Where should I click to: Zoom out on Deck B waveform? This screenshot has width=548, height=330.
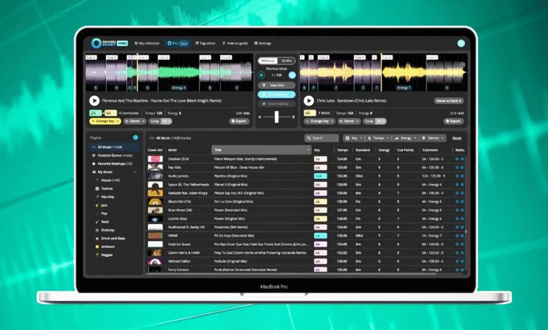tap(456, 65)
